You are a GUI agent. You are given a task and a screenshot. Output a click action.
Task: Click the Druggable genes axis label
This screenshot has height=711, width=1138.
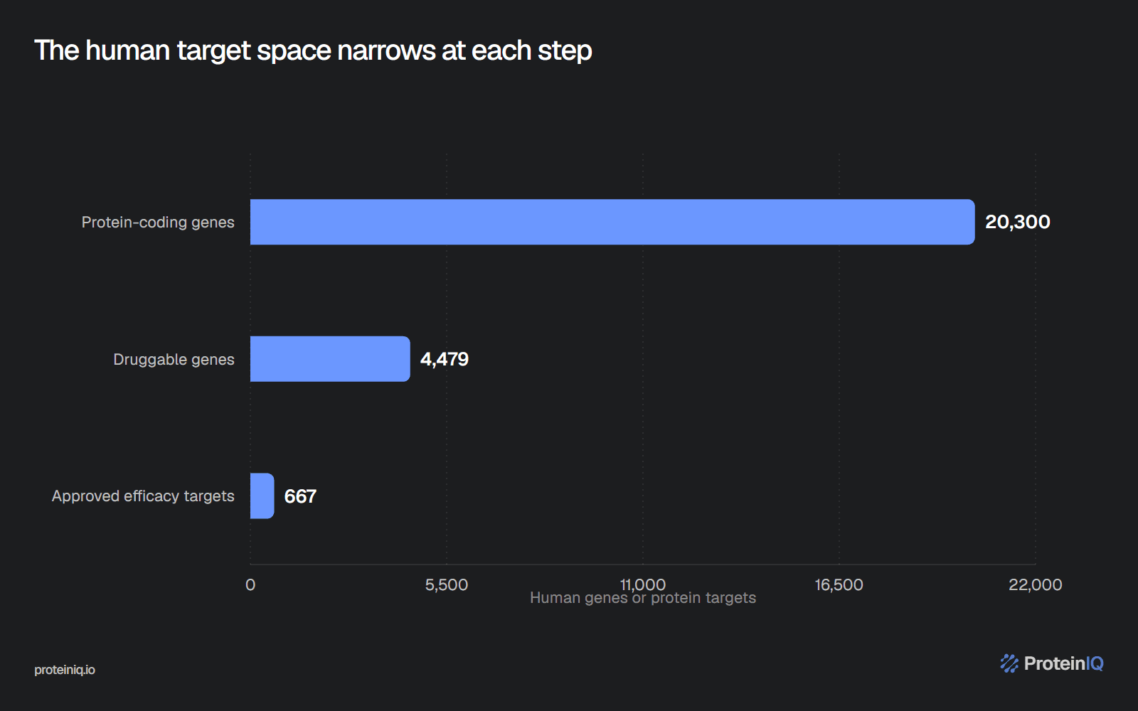point(174,360)
